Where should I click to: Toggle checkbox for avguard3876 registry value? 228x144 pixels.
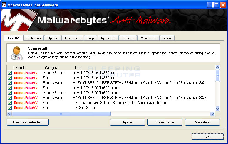[10, 98]
